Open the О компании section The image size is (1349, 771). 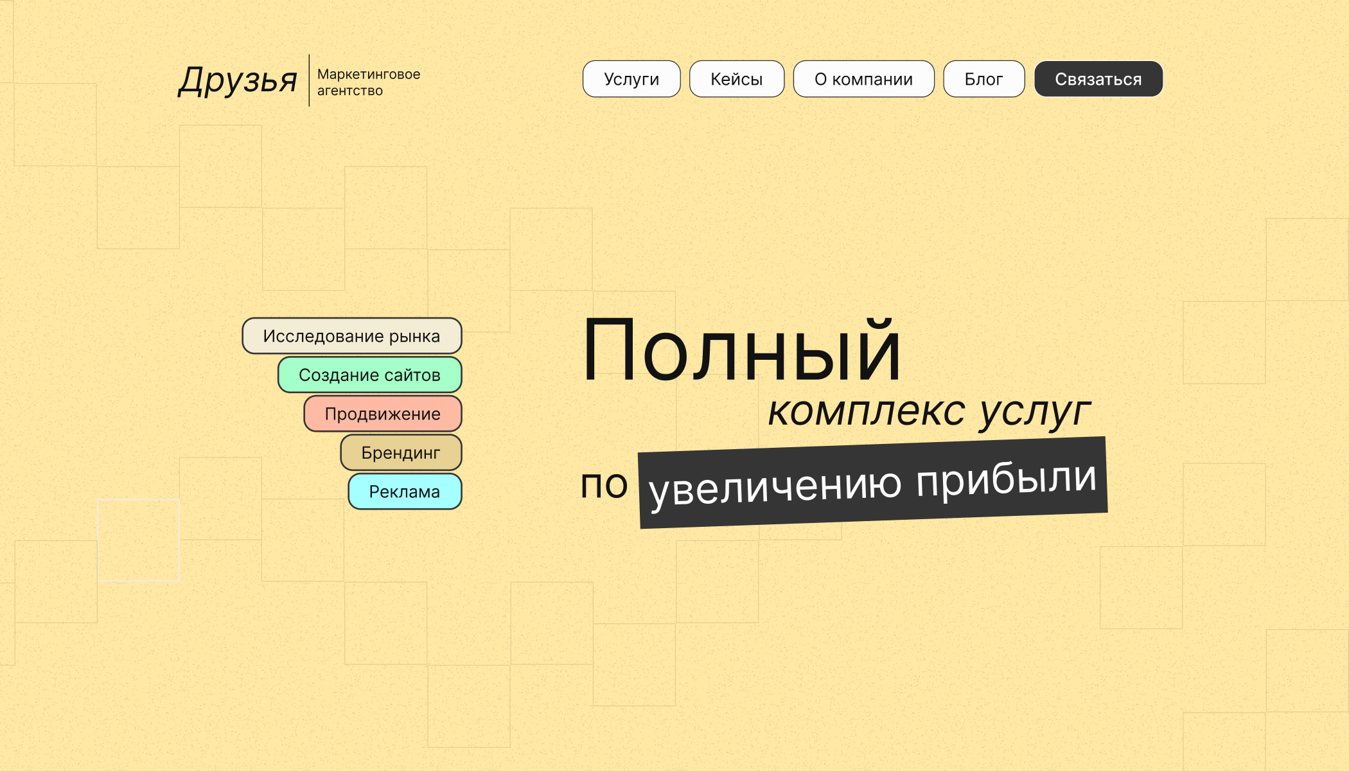pyautogui.click(x=863, y=79)
